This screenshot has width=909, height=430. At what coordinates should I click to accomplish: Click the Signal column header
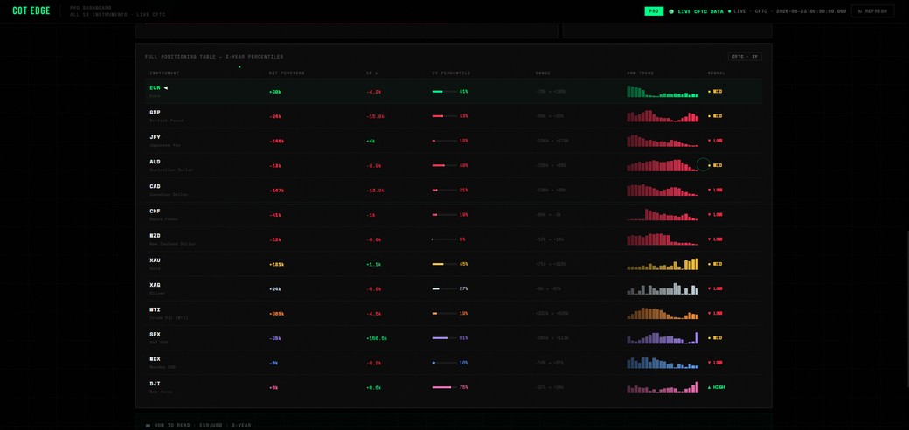click(717, 73)
